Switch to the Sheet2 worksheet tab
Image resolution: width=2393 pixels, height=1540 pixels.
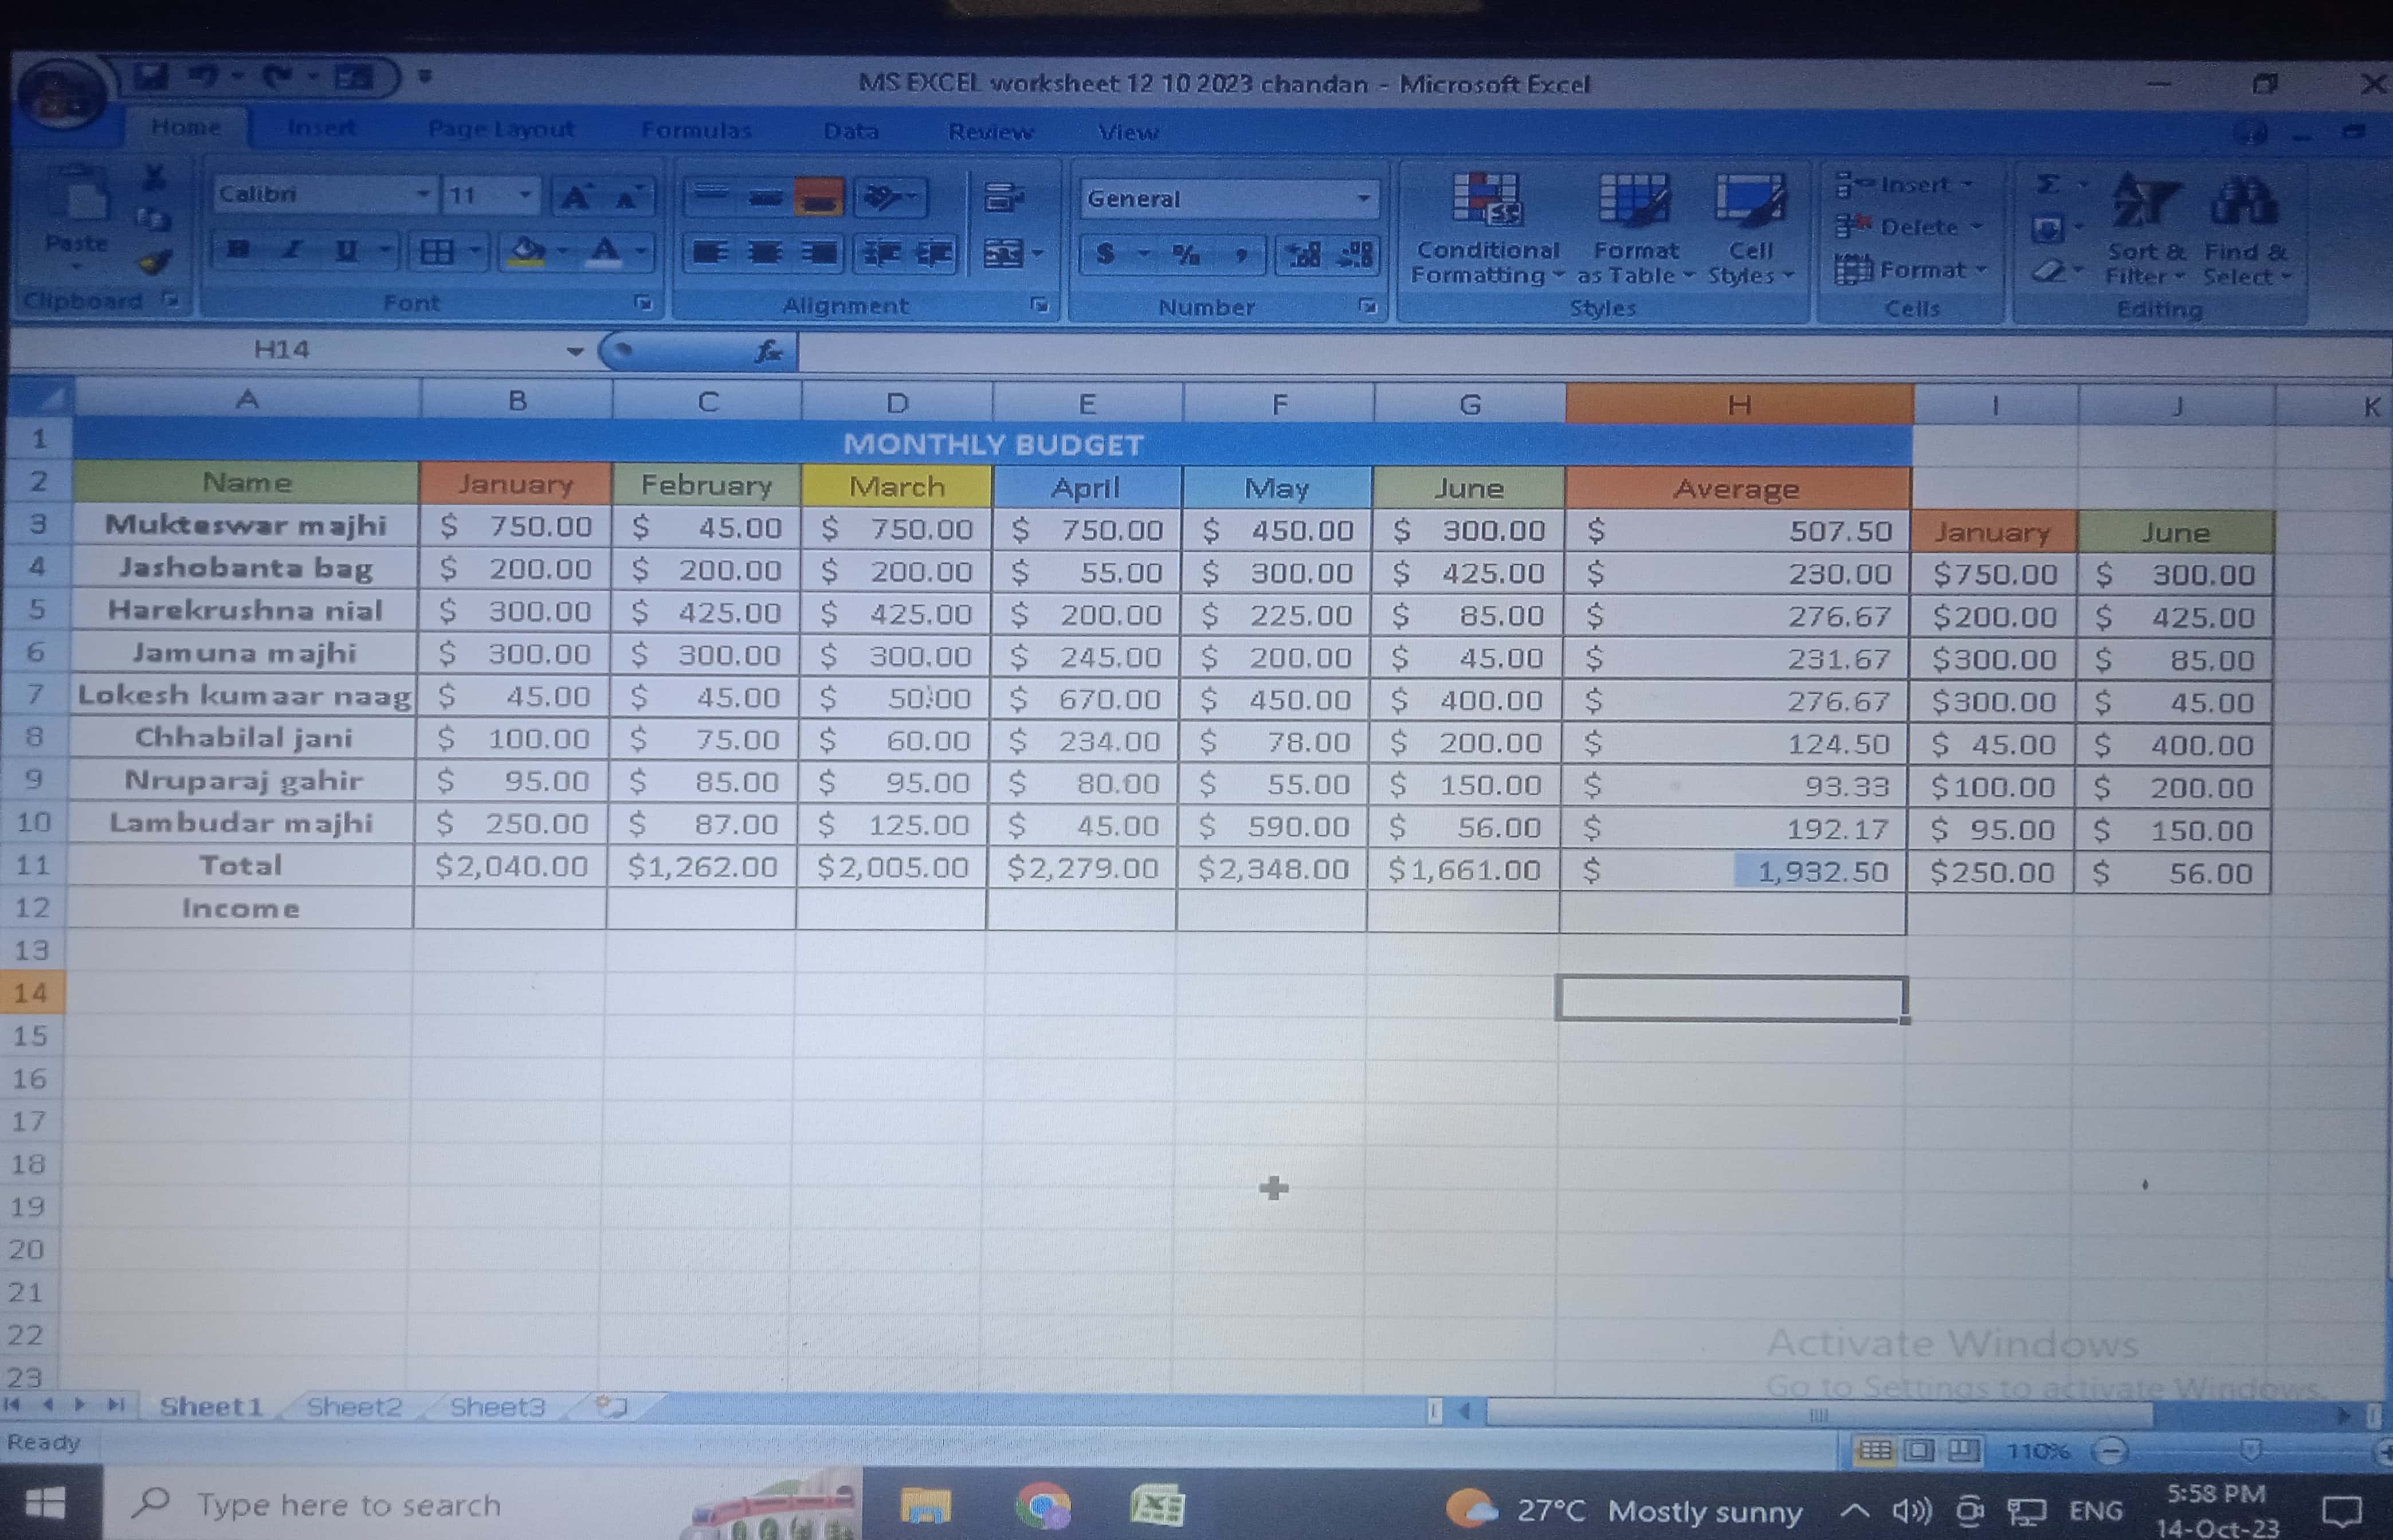(x=354, y=1407)
